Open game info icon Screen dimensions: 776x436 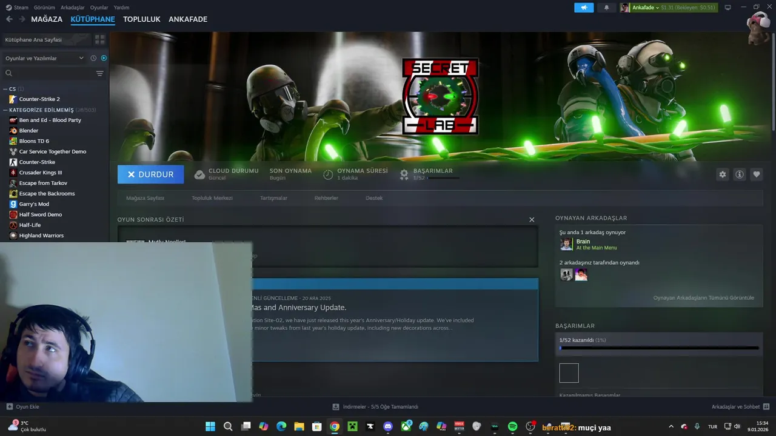point(740,174)
